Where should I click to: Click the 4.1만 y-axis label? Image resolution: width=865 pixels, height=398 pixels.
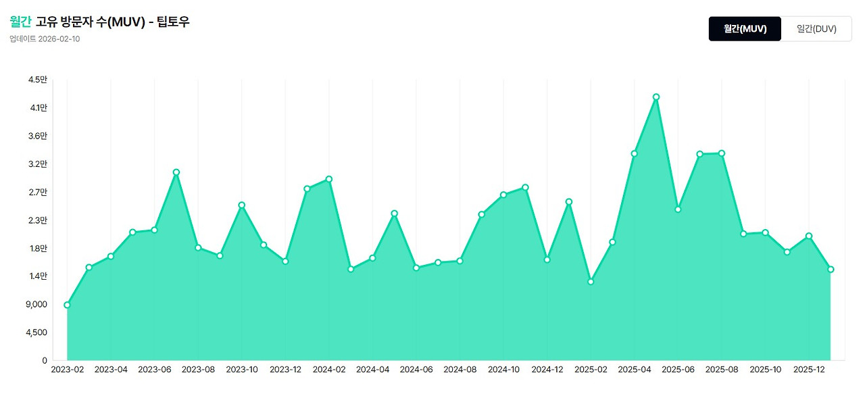(39, 108)
